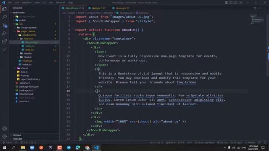Collapse the NEW-EVENT root folder
The image size is (269, 151).
(x=18, y=13)
